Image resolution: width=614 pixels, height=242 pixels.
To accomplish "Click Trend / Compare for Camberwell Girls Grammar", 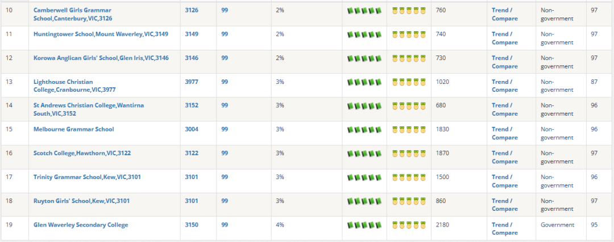I will (505, 14).
